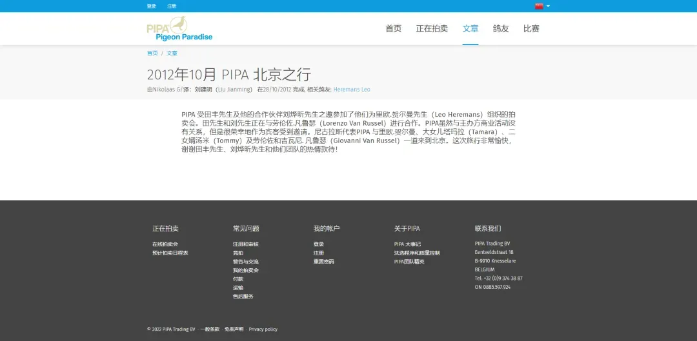The height and width of the screenshot is (341, 697).
Task: Open the 在线拍卖会 footer link
Action: point(165,244)
